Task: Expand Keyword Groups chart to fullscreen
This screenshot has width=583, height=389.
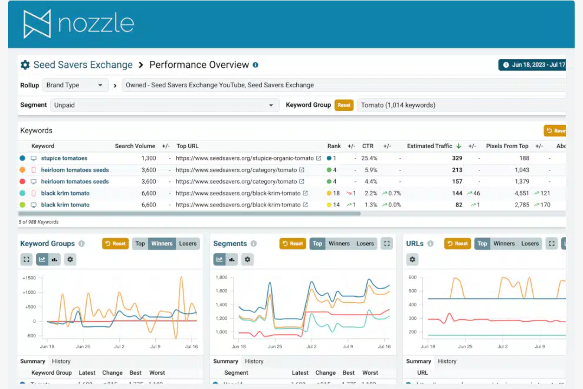Action: pyautogui.click(x=26, y=259)
